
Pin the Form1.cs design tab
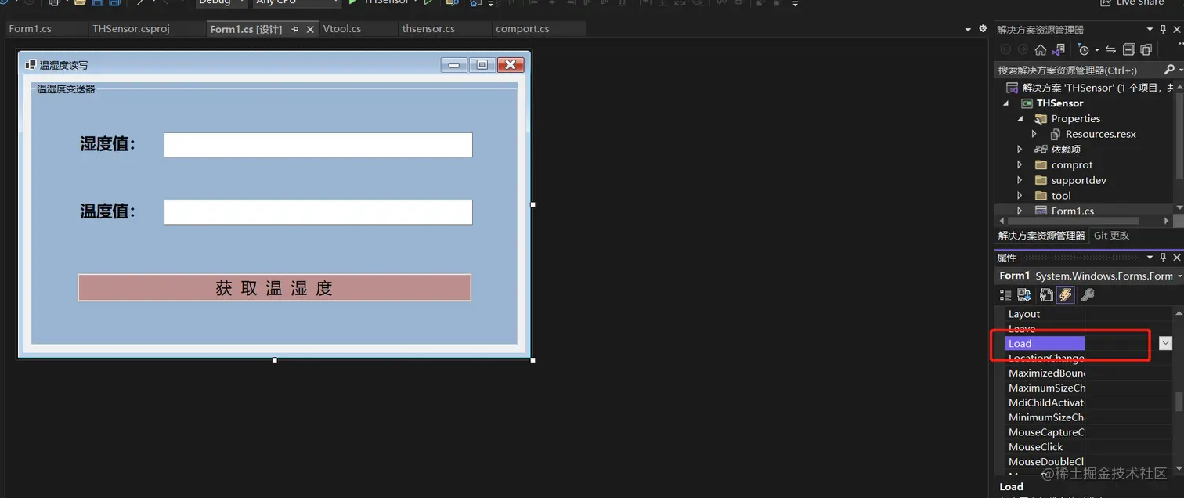coord(295,29)
